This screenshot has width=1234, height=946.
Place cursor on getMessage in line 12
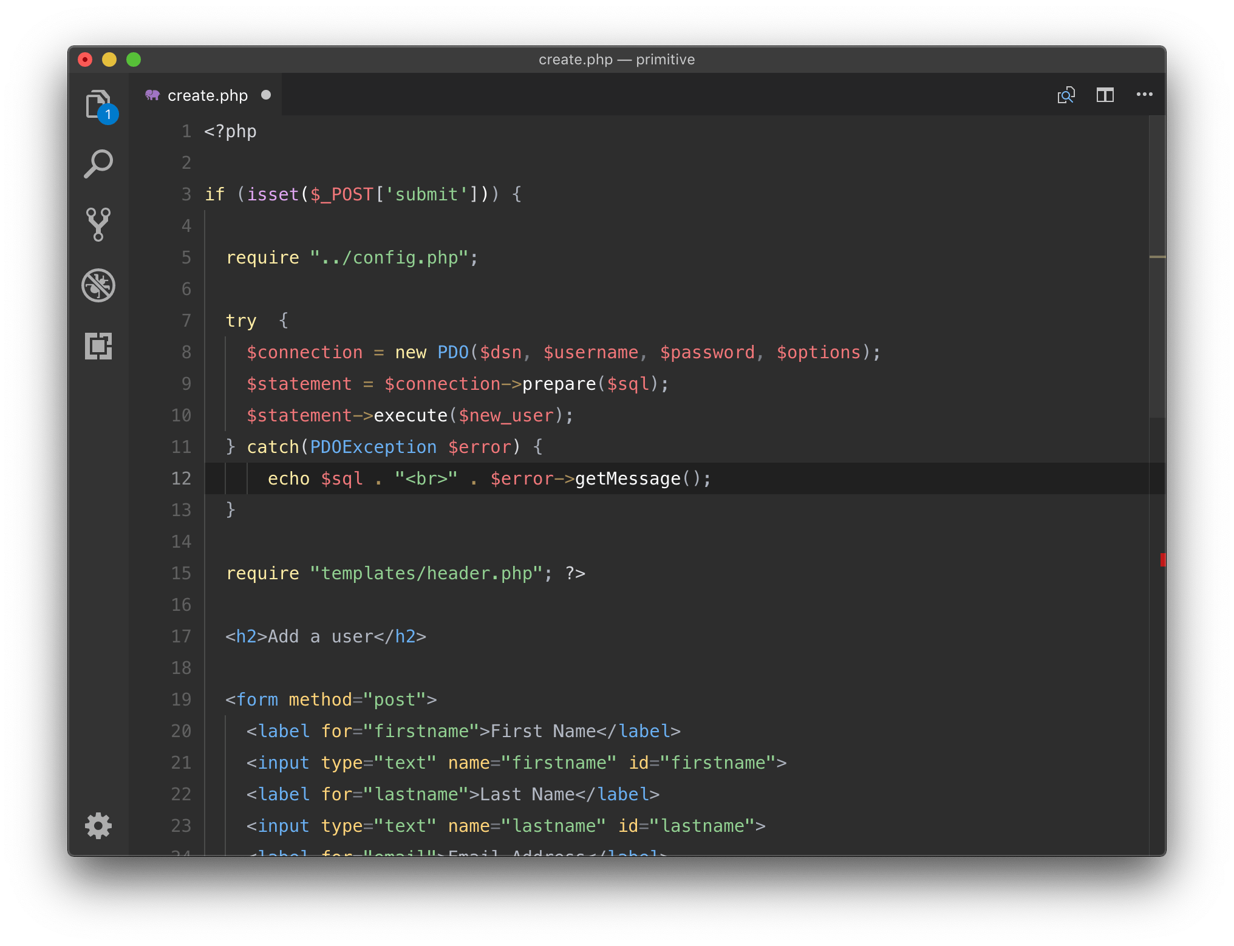[627, 479]
